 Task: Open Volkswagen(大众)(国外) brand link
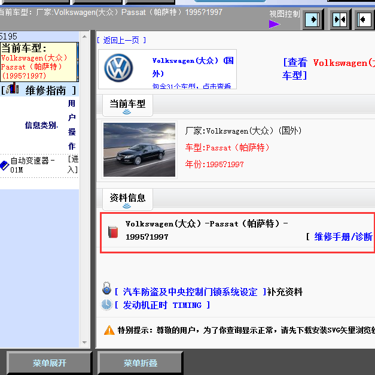coord(193,67)
